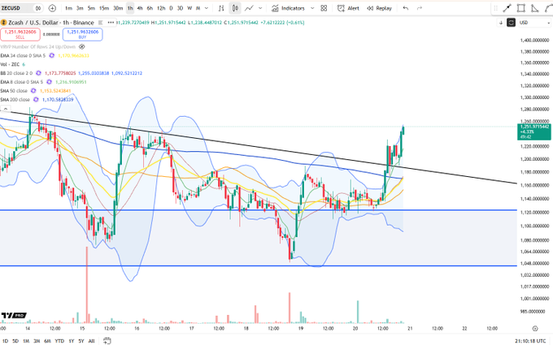This screenshot has height=345, width=553.
Task: Select the bars chart style icon
Action: (x=221, y=8)
